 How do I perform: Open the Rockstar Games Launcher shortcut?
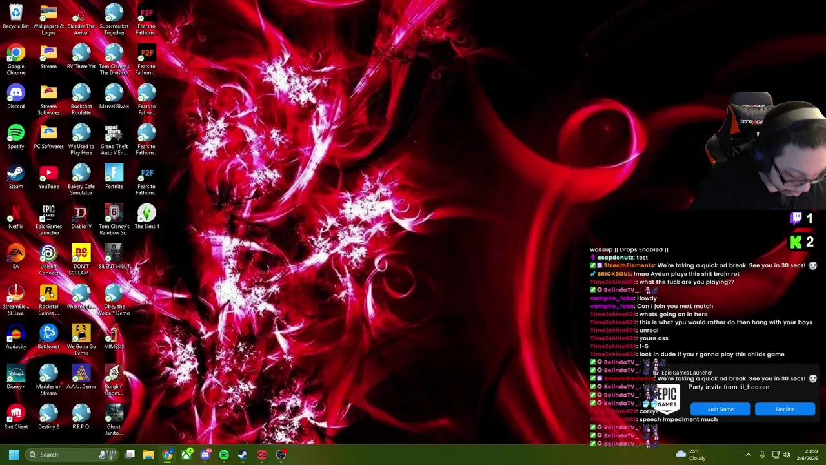[x=48, y=300]
